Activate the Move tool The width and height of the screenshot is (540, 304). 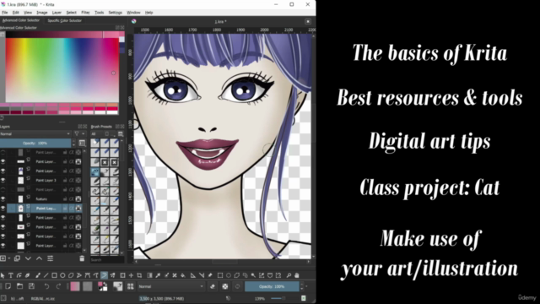coord(131,275)
